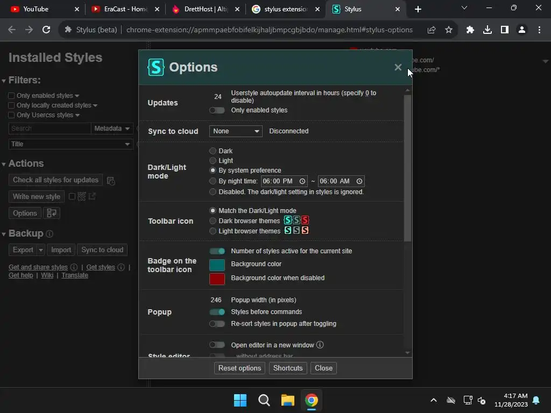Open the Export dropdown arrow
551x413 pixels.
(41, 250)
